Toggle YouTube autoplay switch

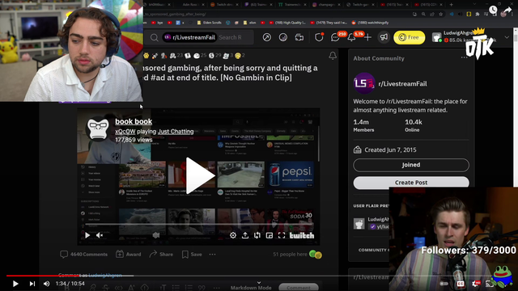[444, 284]
